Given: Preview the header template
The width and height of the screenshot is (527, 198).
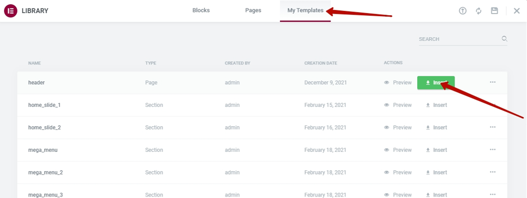Looking at the screenshot, I should [398, 82].
